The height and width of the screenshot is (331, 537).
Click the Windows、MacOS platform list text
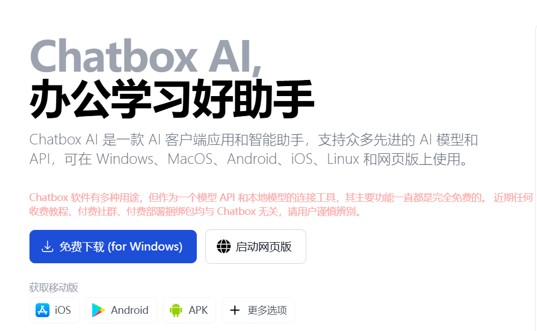point(154,159)
